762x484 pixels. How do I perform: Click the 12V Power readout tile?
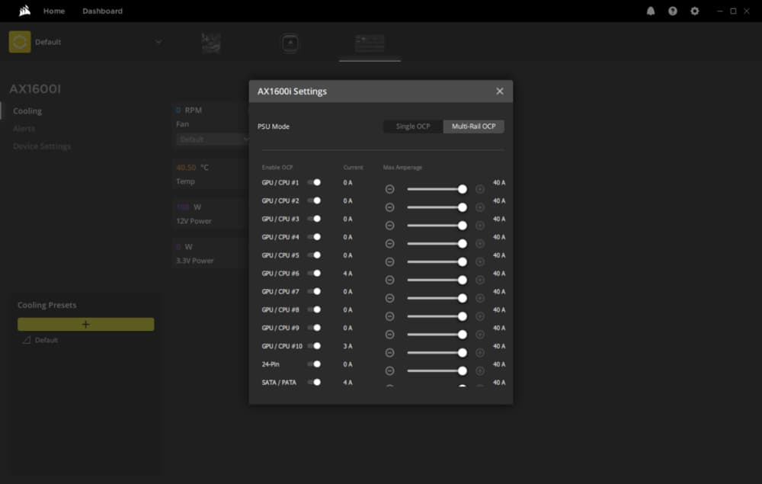[211, 213]
